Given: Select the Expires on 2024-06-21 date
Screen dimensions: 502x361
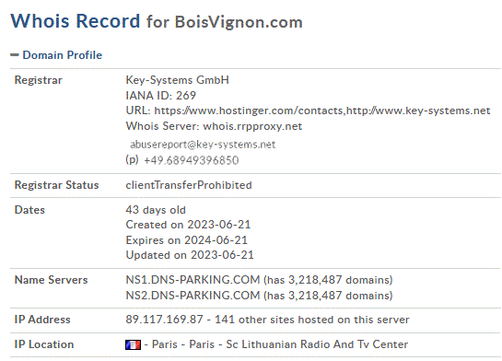Looking at the screenshot, I should [x=187, y=240].
